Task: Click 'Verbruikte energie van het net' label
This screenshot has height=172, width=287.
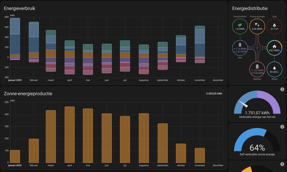Action: click(x=257, y=117)
